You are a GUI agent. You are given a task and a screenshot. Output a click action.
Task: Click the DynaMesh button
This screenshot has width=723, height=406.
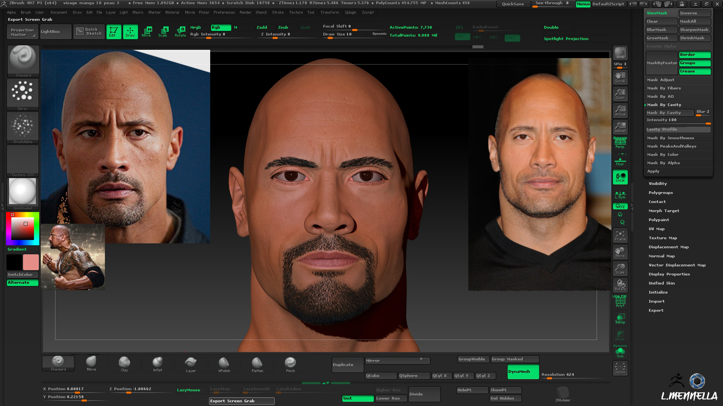(x=523, y=372)
